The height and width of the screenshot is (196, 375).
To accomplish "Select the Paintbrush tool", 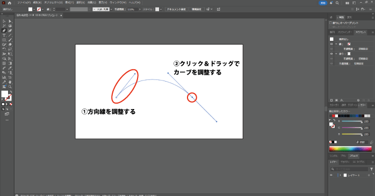I will [10, 40].
